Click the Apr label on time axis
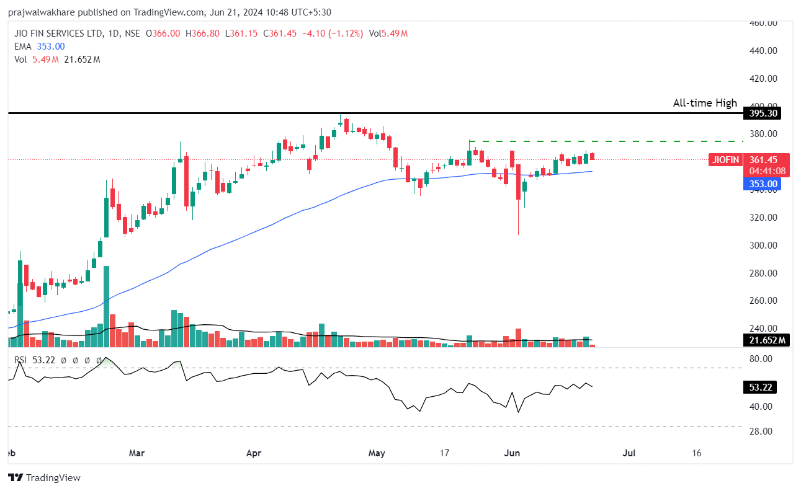This screenshot has width=801, height=491. (x=254, y=453)
